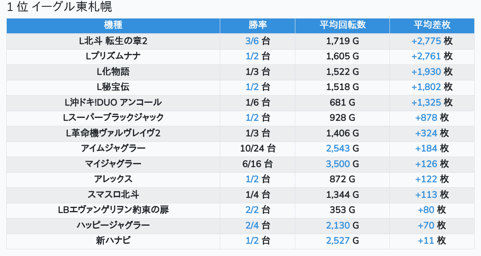Click the 平均回転数 column header
The height and width of the screenshot is (256, 481).
click(342, 25)
